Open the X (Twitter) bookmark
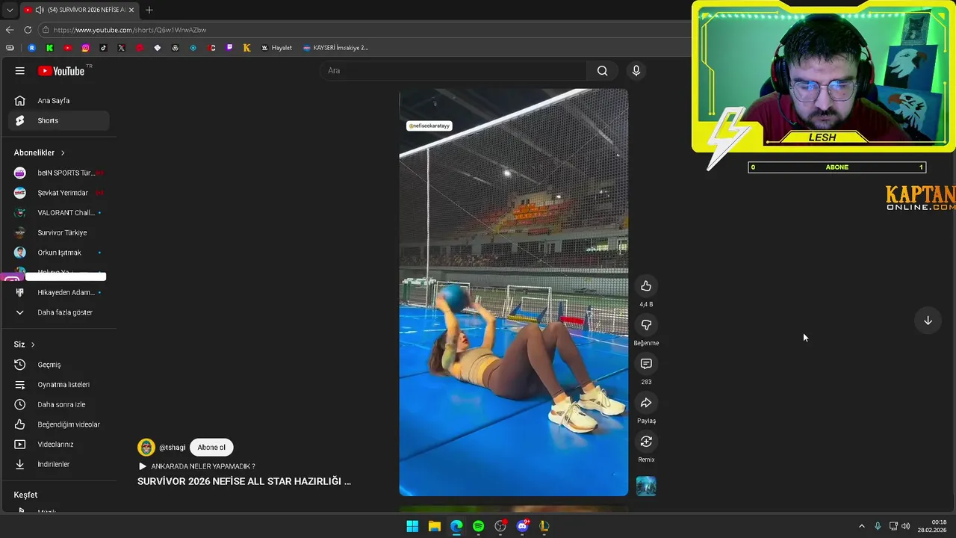956x538 pixels. 121,48
